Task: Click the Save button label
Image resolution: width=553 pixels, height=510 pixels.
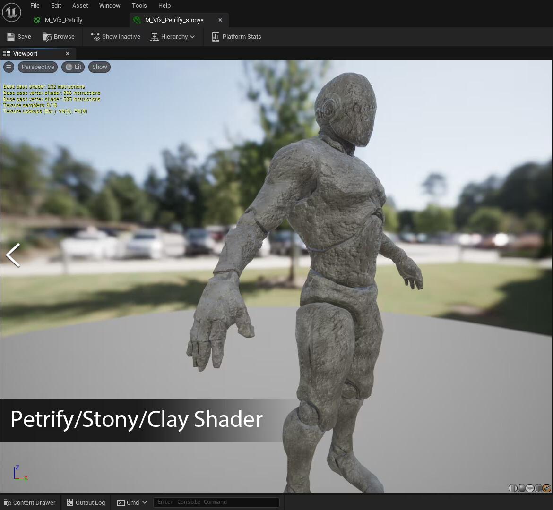Action: [x=24, y=37]
